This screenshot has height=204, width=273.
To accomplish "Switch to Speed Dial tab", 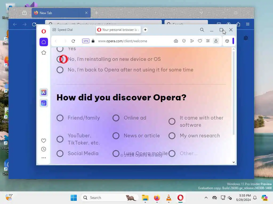I will point(63,30).
